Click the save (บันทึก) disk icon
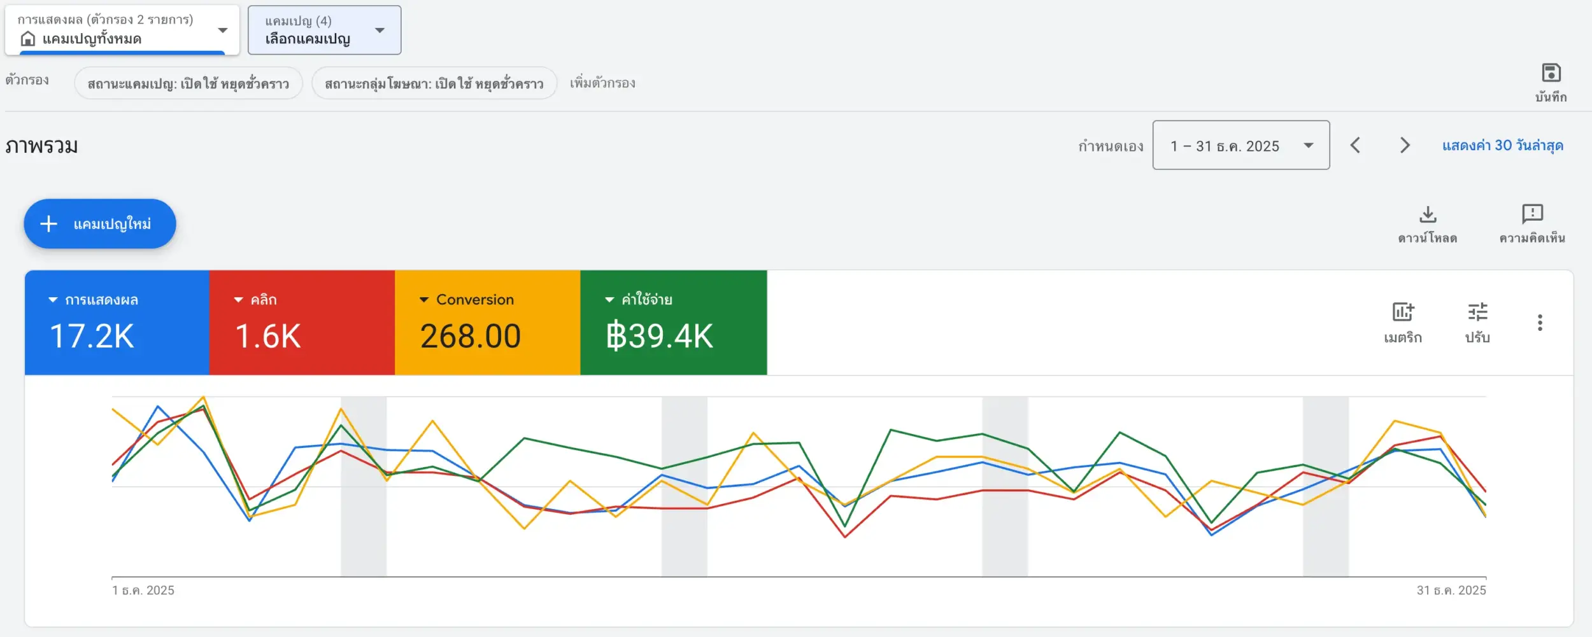This screenshot has width=1592, height=637. pos(1551,73)
